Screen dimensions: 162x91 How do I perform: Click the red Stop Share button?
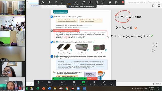[92, 79]
